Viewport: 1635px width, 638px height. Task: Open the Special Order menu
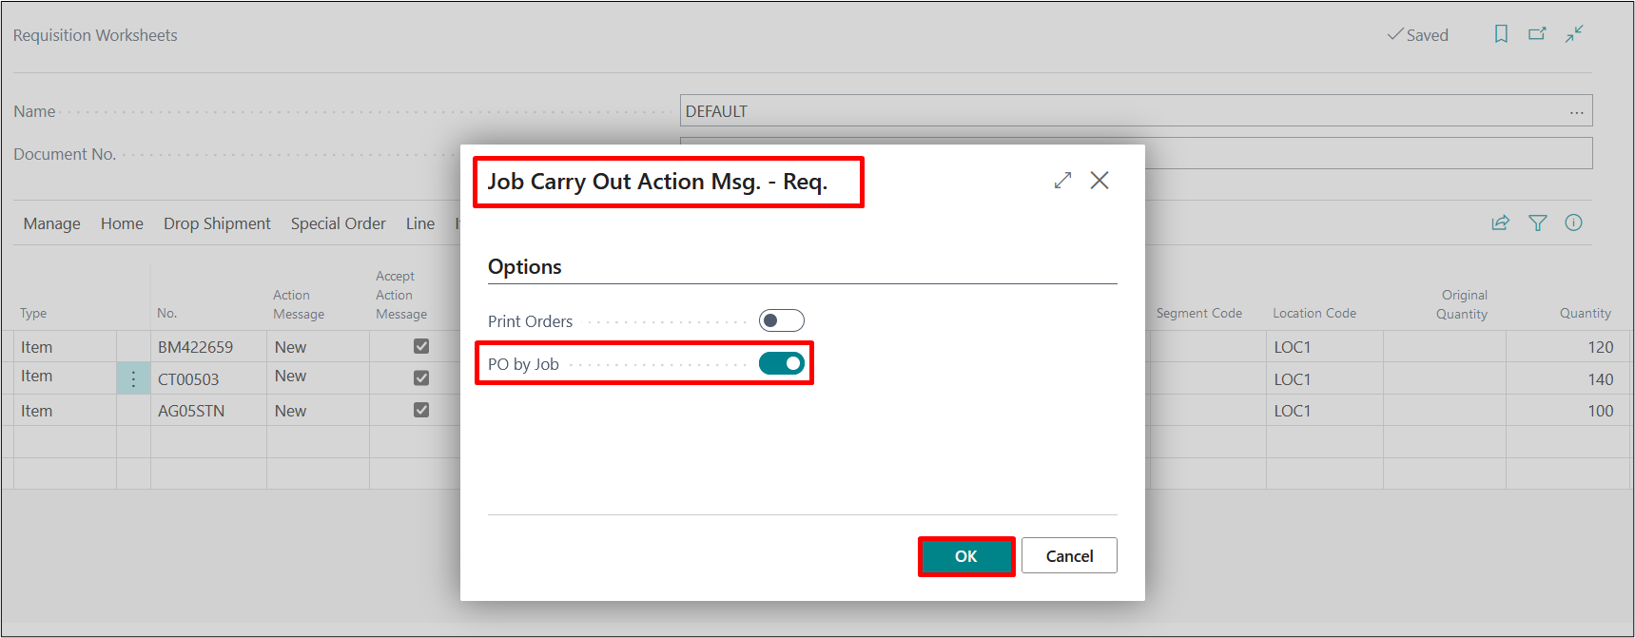tap(338, 223)
